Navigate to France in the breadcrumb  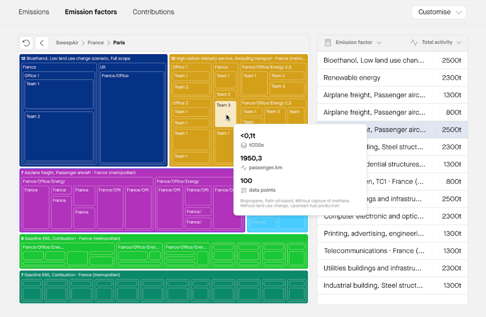click(96, 43)
